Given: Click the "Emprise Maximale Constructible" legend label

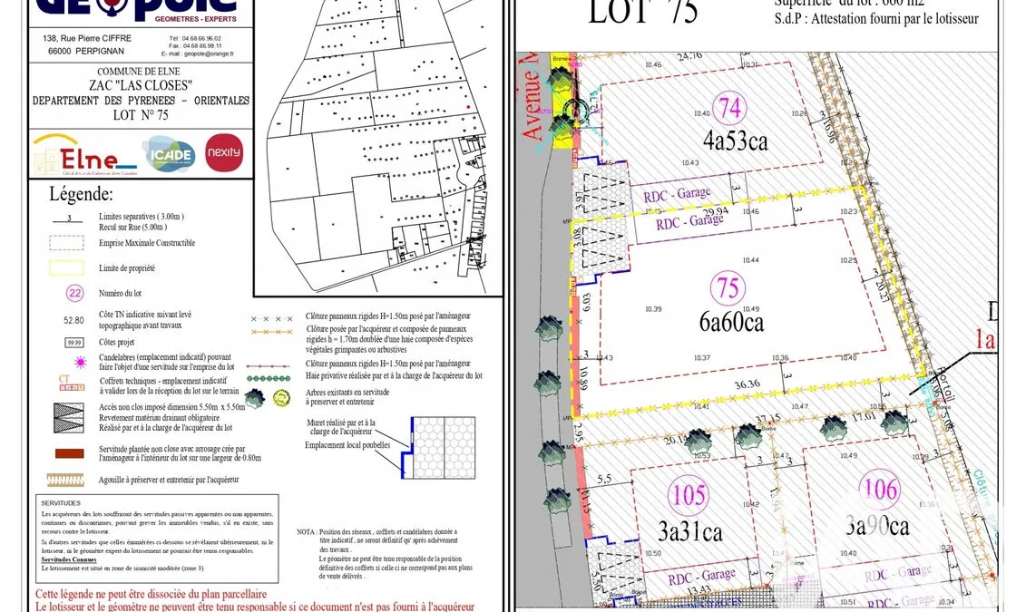Looking at the screenshot, I should pos(147,243).
